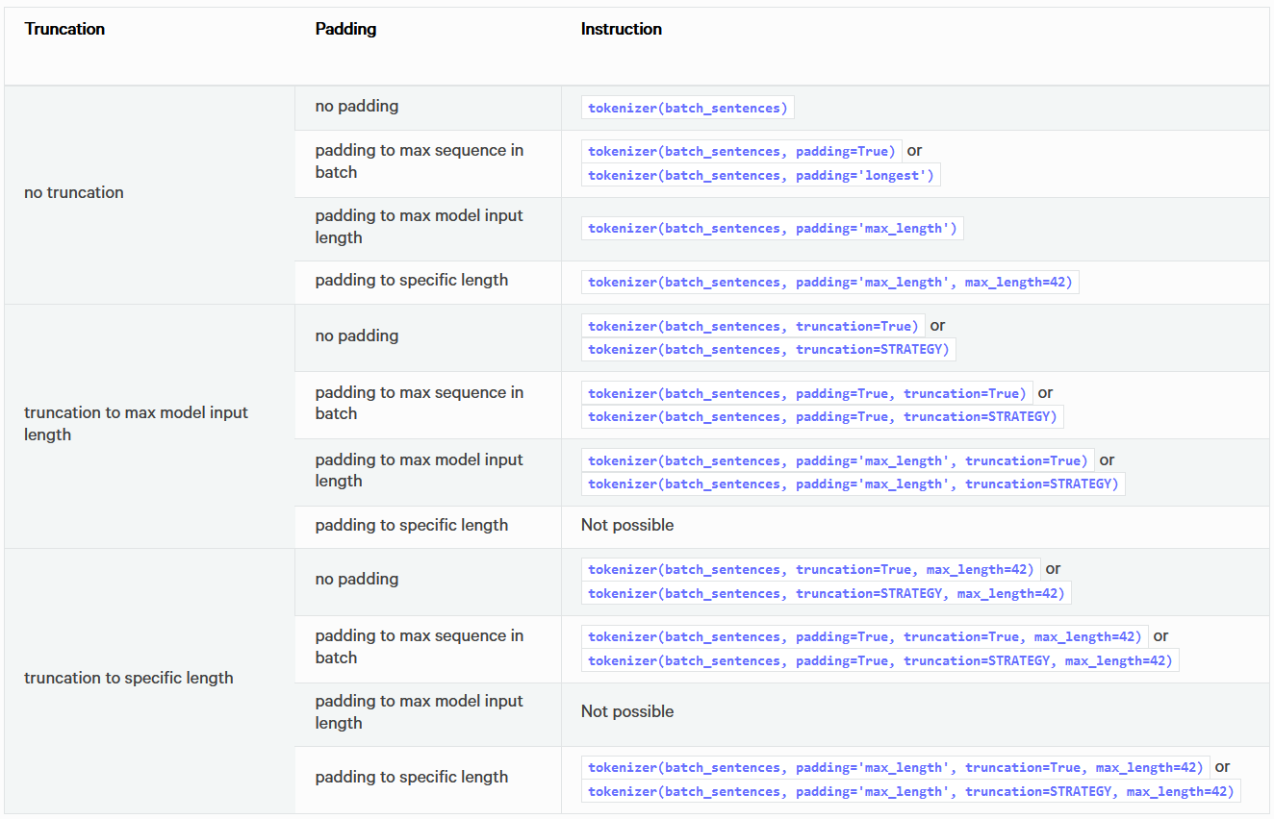Select the "no truncation" row label

[x=74, y=192]
